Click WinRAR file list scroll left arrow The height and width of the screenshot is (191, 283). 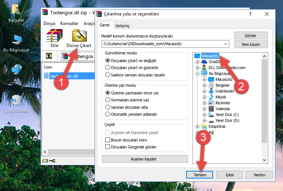[x=45, y=152]
